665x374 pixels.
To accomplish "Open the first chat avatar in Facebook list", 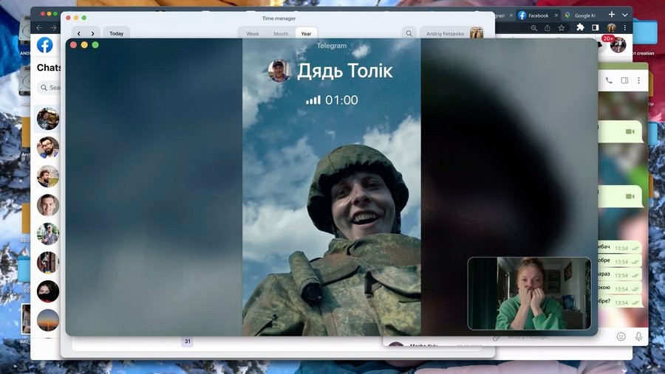I will tap(48, 119).
